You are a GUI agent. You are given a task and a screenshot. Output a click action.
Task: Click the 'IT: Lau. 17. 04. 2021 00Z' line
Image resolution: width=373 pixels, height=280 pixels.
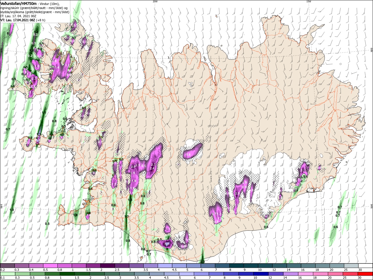pos(18,16)
